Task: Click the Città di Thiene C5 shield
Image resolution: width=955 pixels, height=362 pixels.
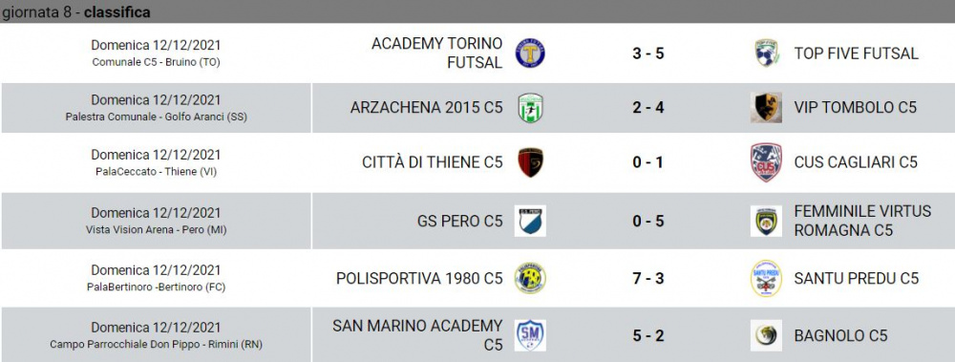Action: pyautogui.click(x=530, y=162)
